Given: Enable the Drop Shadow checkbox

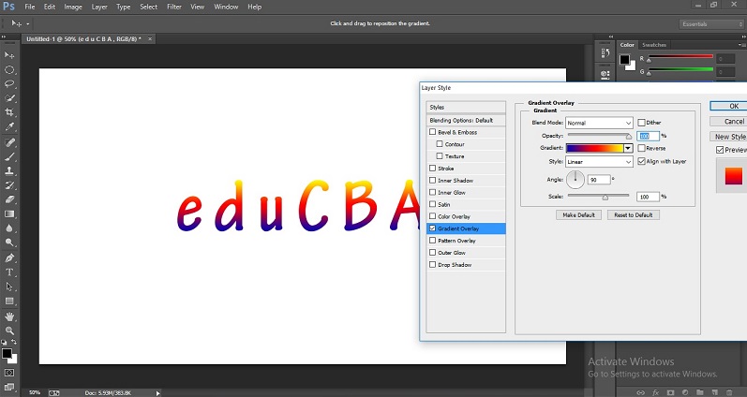Looking at the screenshot, I should click(x=433, y=264).
